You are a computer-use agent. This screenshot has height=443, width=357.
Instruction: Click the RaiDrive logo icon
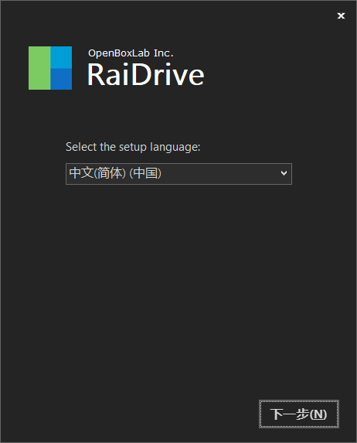50,68
